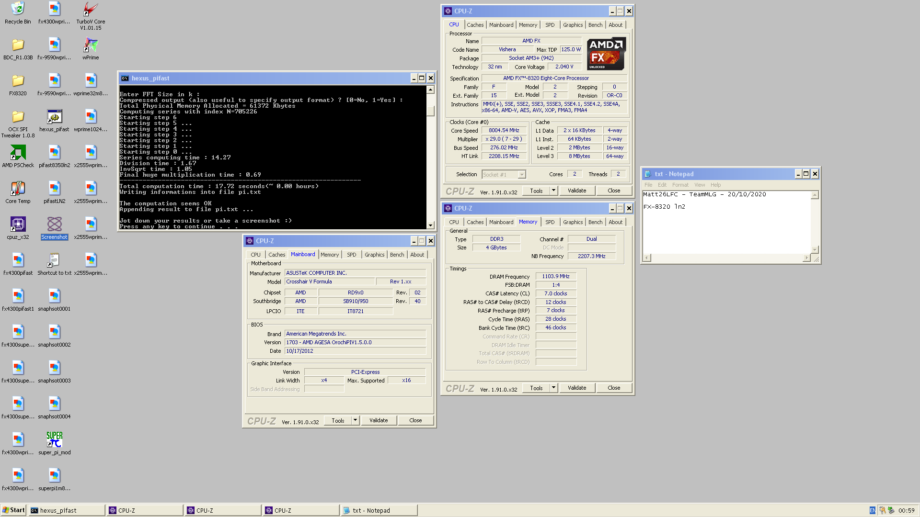Switch to hexus_pifast taskbar item
This screenshot has height=517, width=920.
point(67,510)
